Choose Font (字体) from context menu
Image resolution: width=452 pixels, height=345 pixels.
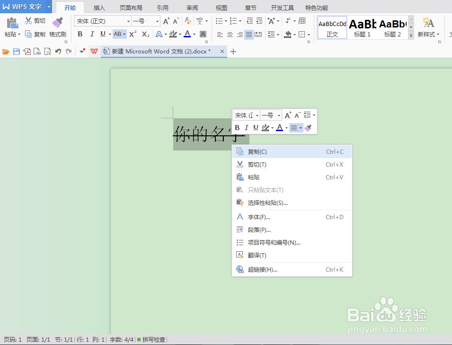point(259,217)
